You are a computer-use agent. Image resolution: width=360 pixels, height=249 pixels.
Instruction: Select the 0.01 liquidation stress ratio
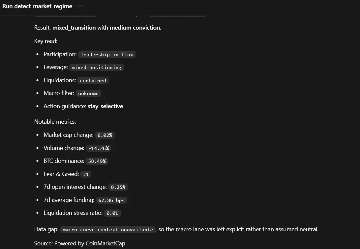pos(112,213)
